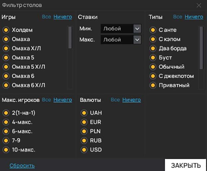This screenshot has width=207, height=171.
Task: Toggle the UAH currency filter
Action: coord(84,113)
